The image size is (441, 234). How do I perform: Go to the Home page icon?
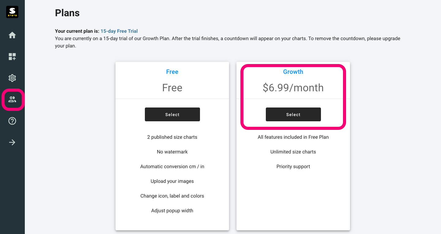12,35
